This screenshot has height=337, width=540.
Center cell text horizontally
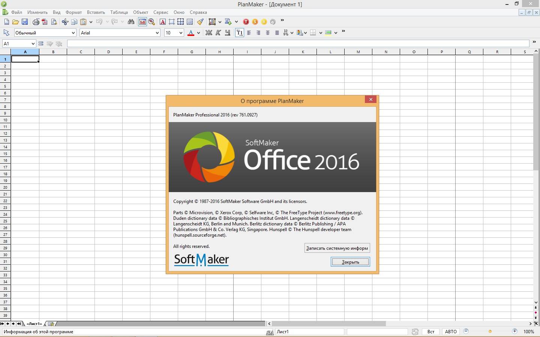(x=268, y=33)
